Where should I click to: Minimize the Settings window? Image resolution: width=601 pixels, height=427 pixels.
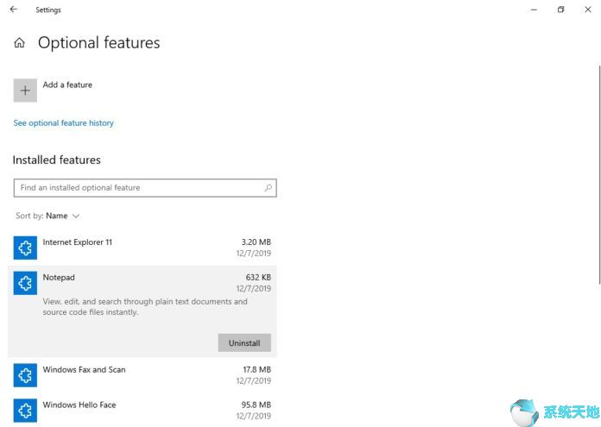tap(534, 9)
